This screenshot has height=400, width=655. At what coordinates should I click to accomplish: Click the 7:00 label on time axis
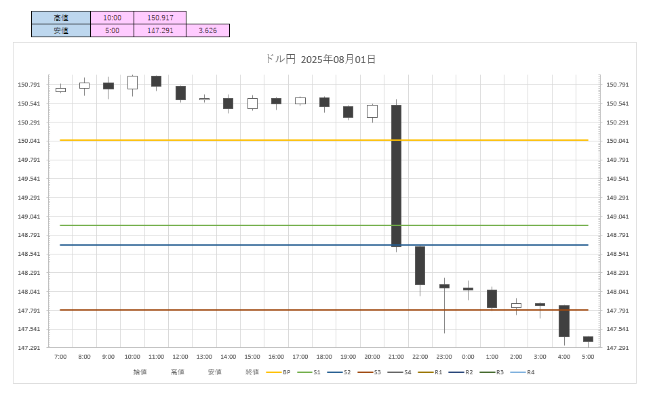(x=60, y=357)
